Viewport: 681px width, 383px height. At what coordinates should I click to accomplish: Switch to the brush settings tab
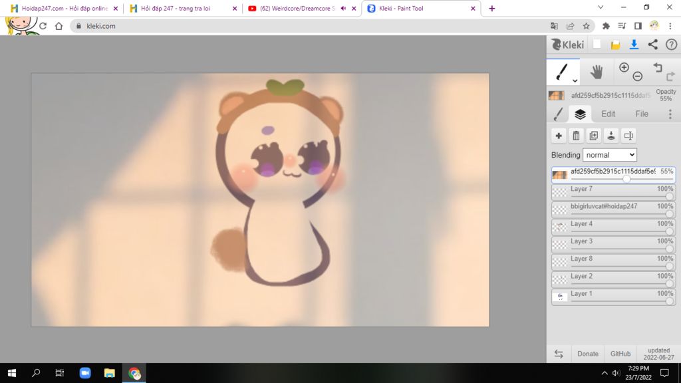(x=559, y=114)
